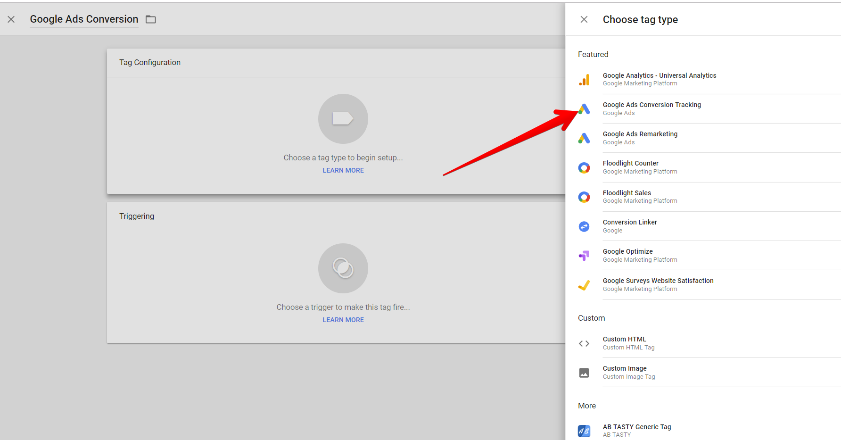
Task: Click the trigger placeholder icon in Triggering
Action: (343, 268)
